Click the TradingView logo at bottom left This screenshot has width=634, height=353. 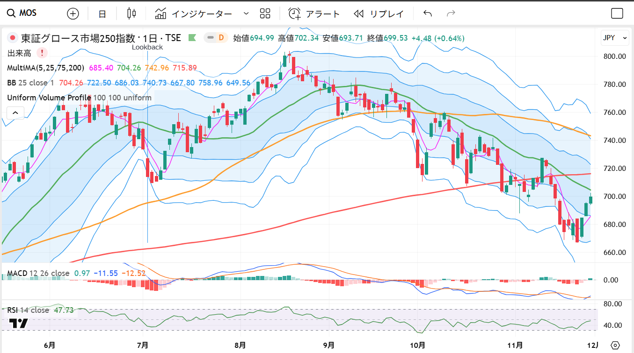point(19,323)
